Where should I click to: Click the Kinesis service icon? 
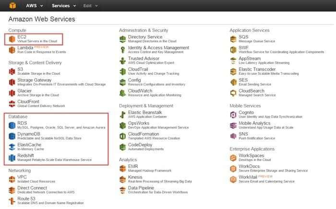pos(122,179)
